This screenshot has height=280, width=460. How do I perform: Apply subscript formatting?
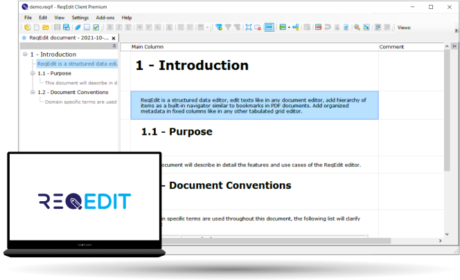(x=158, y=27)
